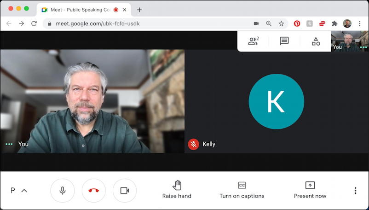Close the Meet browser tab
This screenshot has width=369, height=210.
(125, 10)
